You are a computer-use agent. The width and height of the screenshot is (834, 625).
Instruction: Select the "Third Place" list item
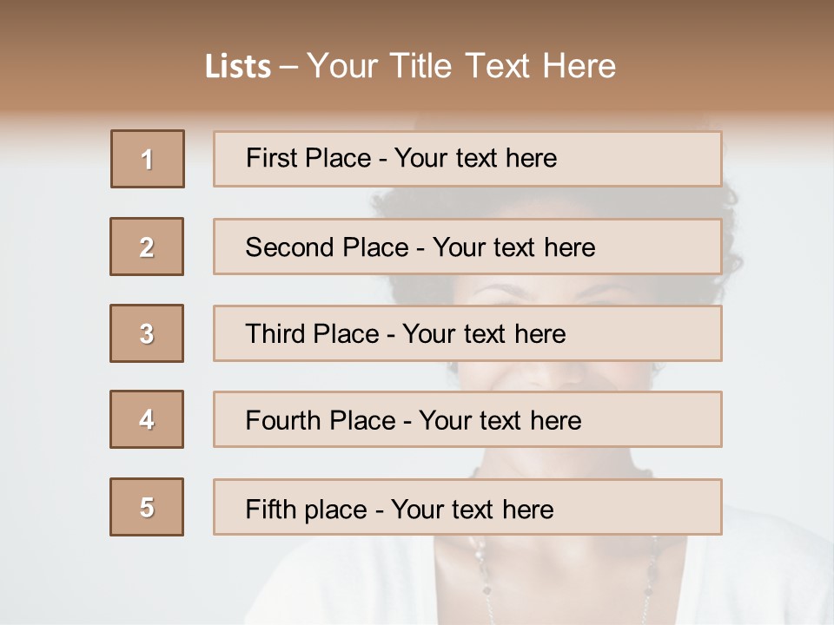(467, 333)
